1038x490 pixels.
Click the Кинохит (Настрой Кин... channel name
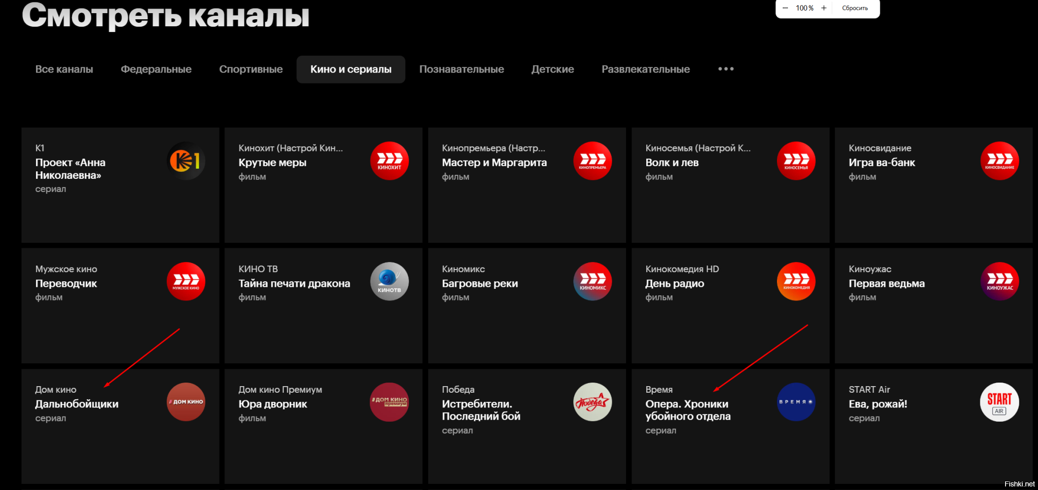290,148
